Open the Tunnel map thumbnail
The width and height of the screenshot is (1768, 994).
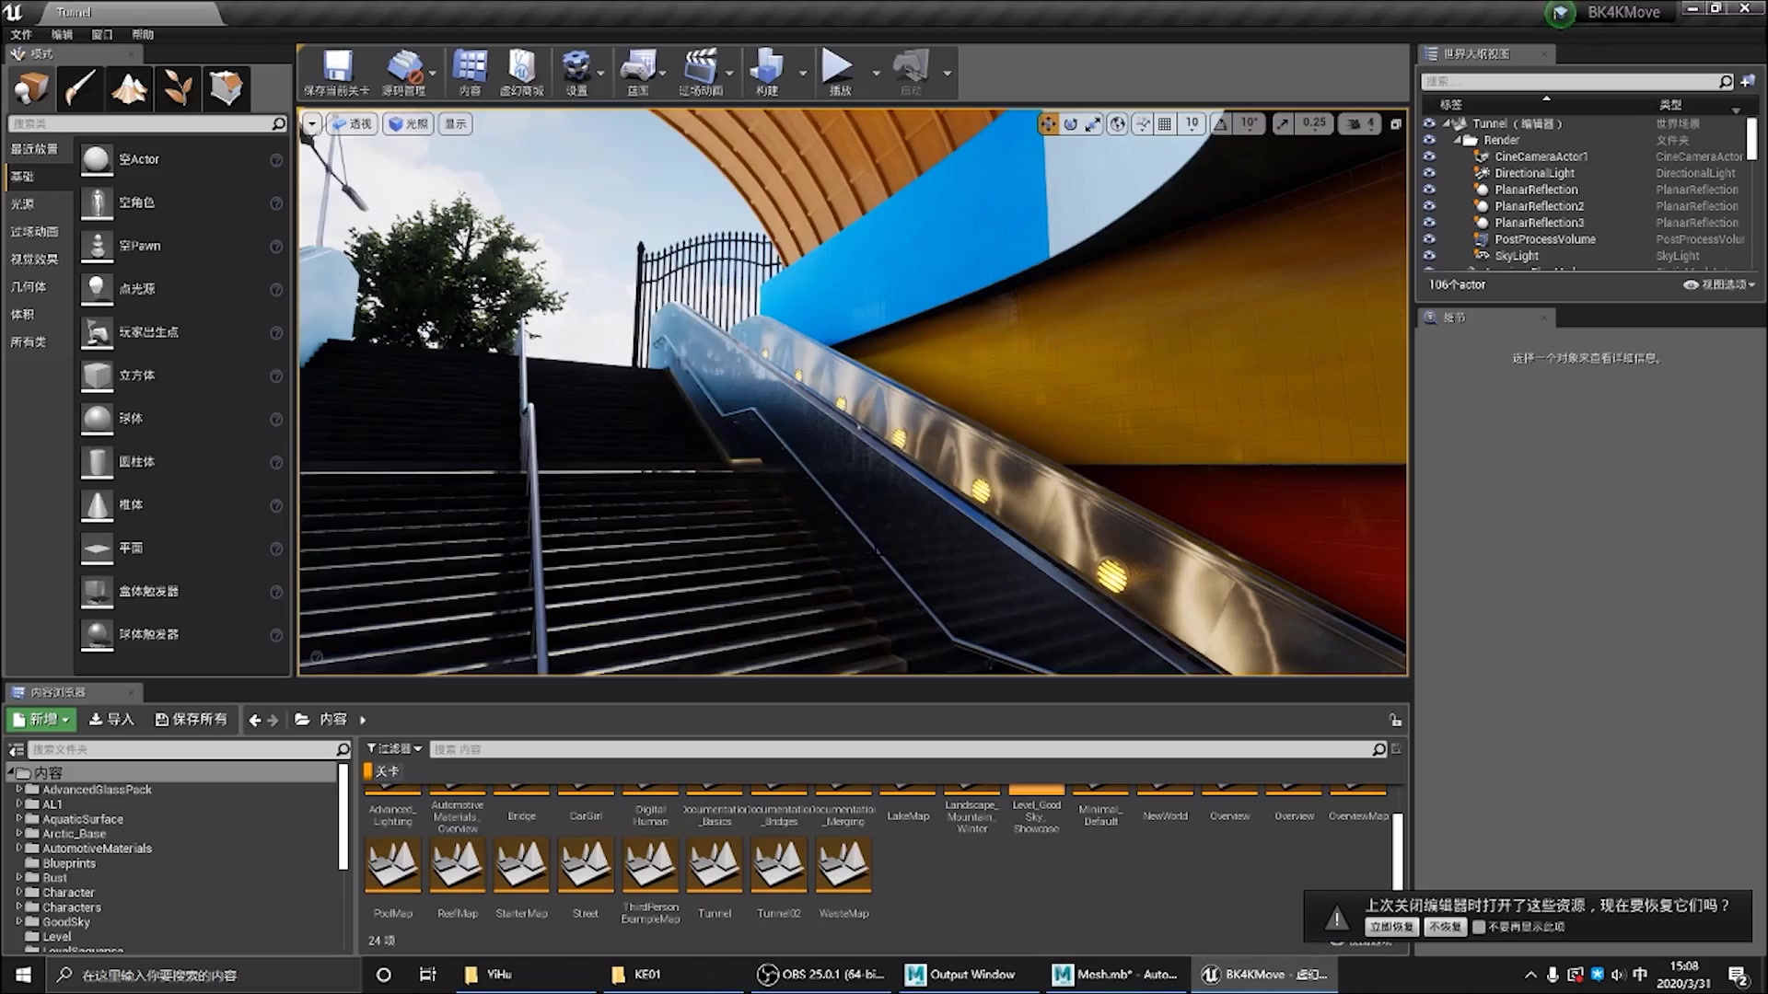714,865
